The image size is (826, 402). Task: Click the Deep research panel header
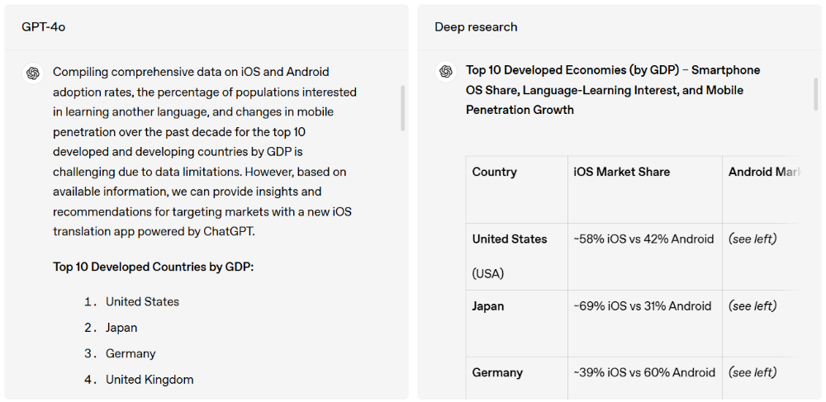[476, 27]
